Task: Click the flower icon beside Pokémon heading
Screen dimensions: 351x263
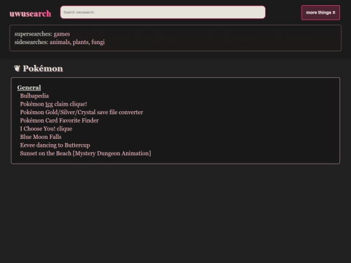Action: click(x=17, y=68)
